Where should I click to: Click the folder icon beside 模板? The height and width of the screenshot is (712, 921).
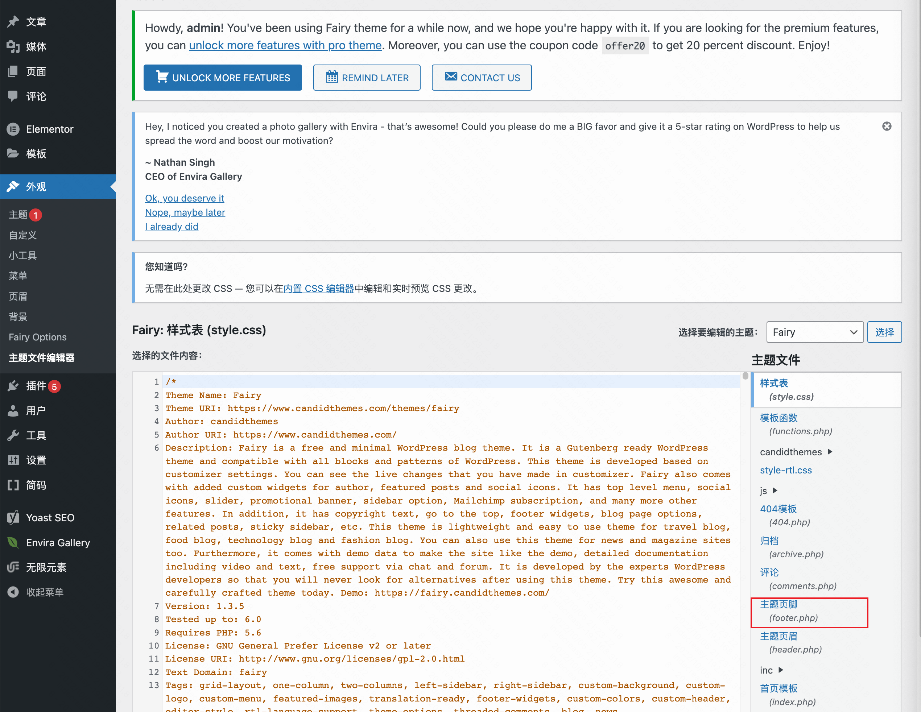click(x=13, y=153)
